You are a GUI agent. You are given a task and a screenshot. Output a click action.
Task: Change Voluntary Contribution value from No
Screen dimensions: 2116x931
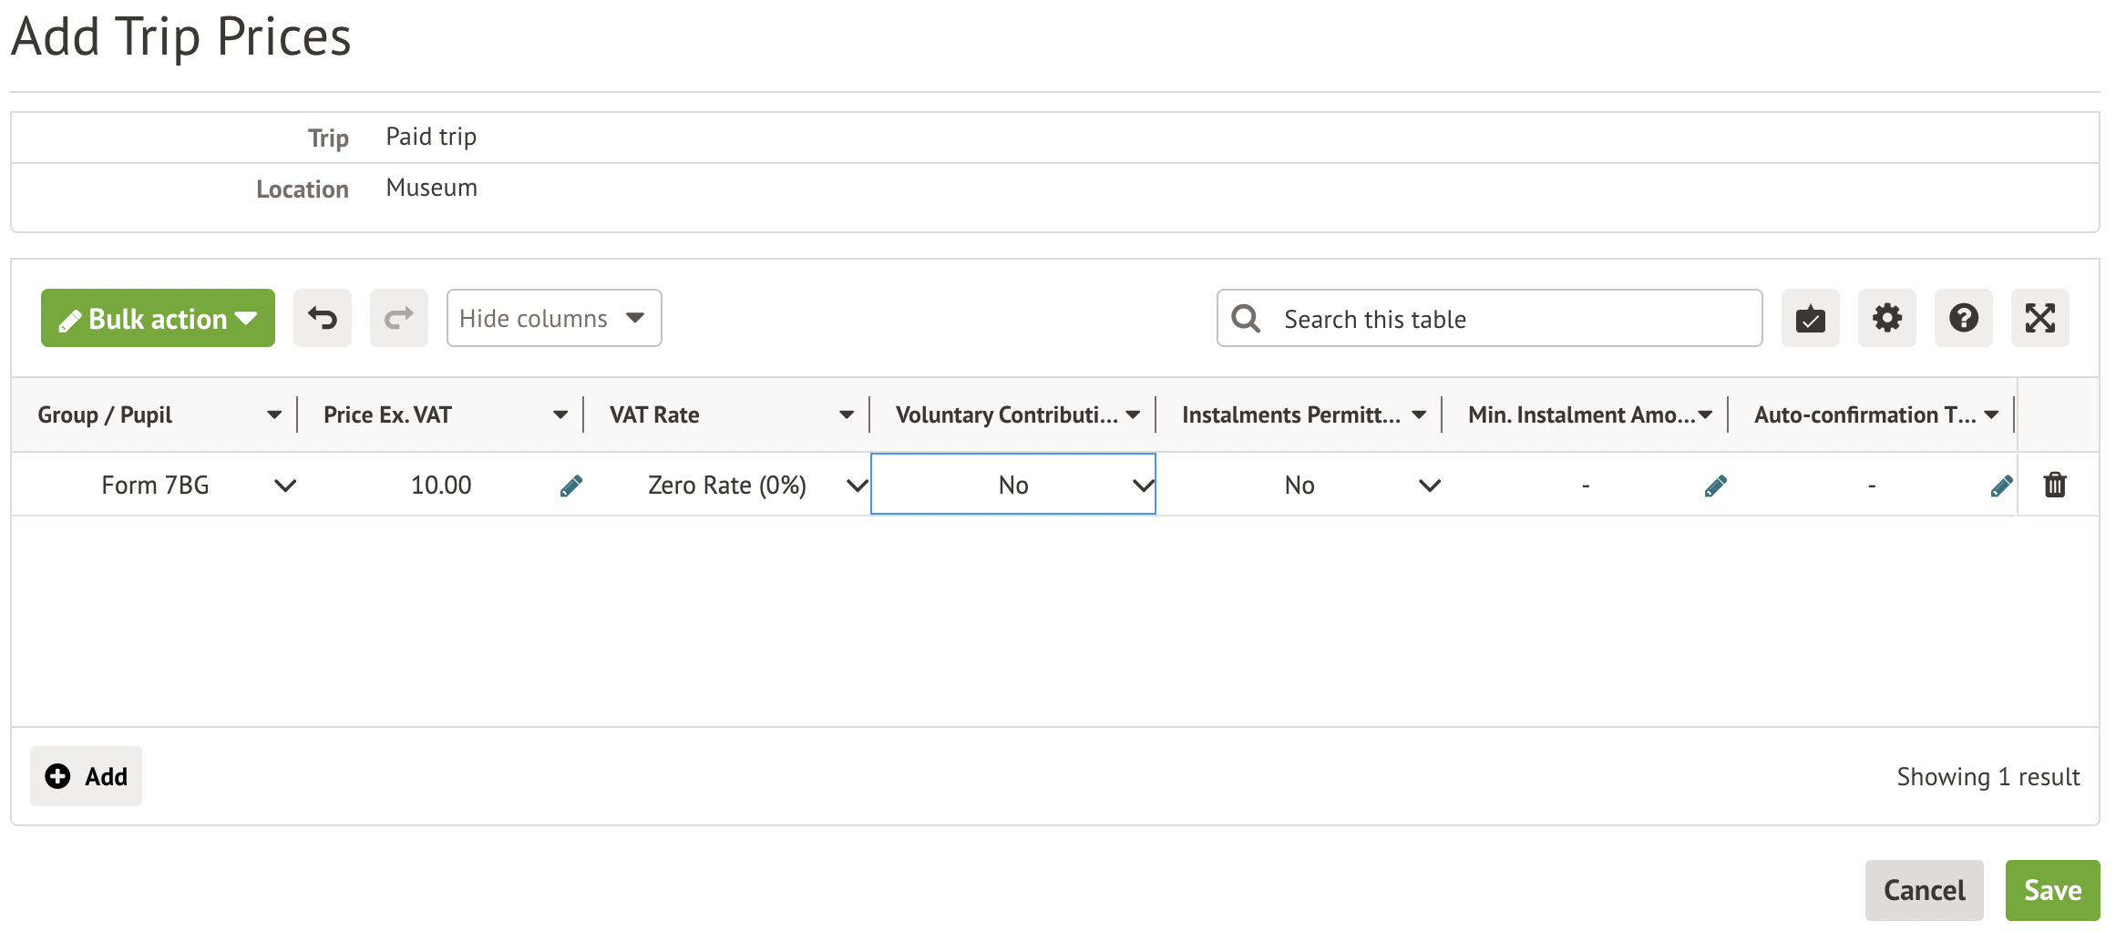tap(1142, 486)
